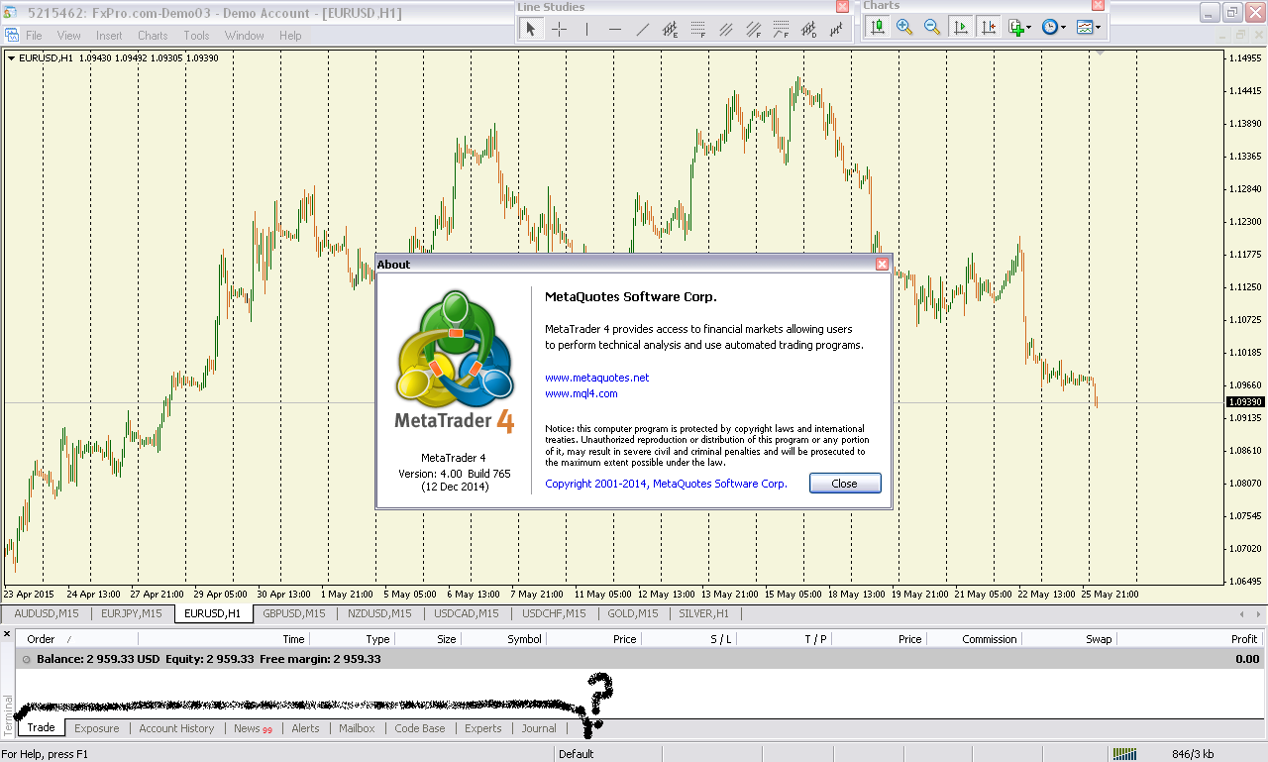This screenshot has width=1268, height=762.
Task: Click the connection status bars icon
Action: tap(1124, 754)
